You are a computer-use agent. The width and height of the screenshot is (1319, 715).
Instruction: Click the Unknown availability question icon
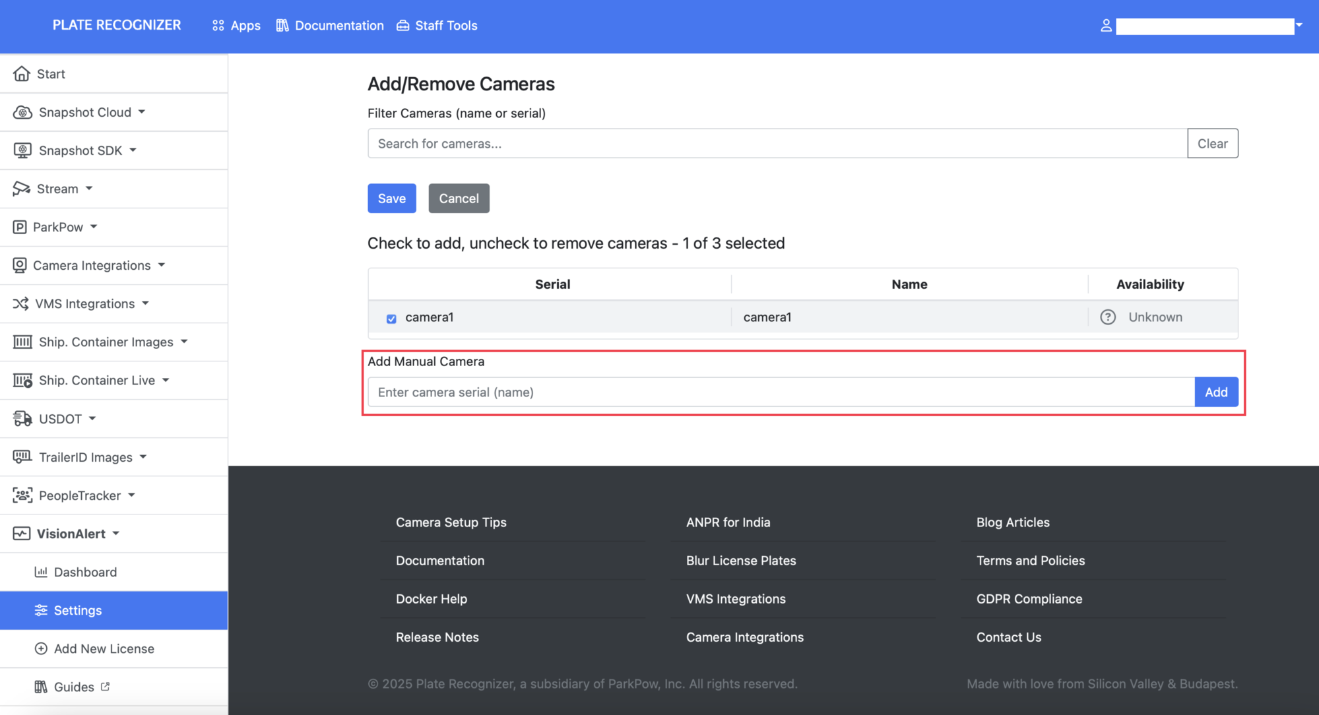point(1108,317)
